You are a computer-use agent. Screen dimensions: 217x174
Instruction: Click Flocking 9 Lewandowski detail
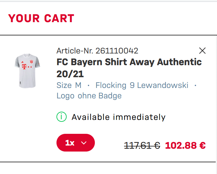click(x=142, y=85)
